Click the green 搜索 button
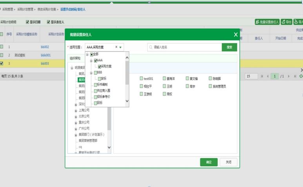Viewport: 303px width, 187px height. (x=229, y=47)
